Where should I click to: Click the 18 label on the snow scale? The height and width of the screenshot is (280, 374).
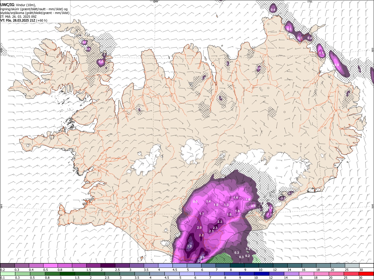pyautogui.click(x=318, y=270)
